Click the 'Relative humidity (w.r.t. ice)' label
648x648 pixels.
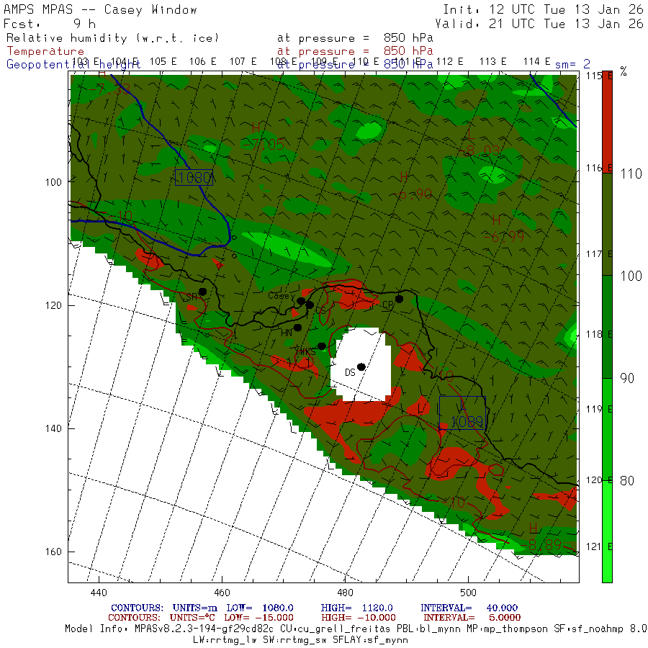(x=112, y=38)
